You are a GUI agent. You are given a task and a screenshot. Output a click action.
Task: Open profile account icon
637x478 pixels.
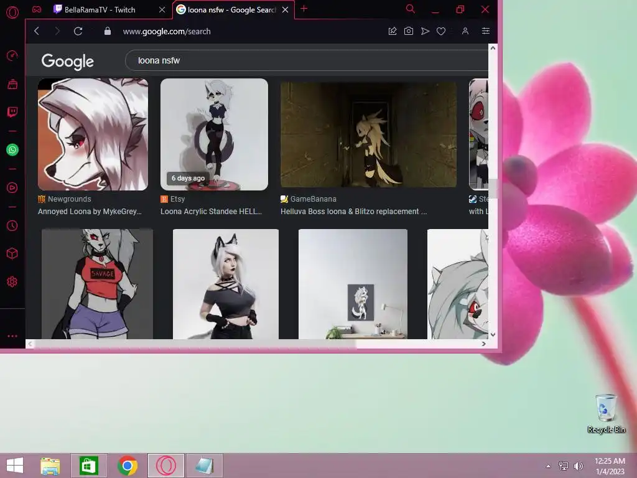click(x=465, y=31)
